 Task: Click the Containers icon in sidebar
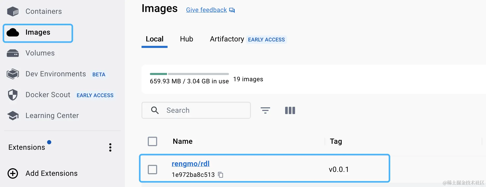(x=13, y=11)
